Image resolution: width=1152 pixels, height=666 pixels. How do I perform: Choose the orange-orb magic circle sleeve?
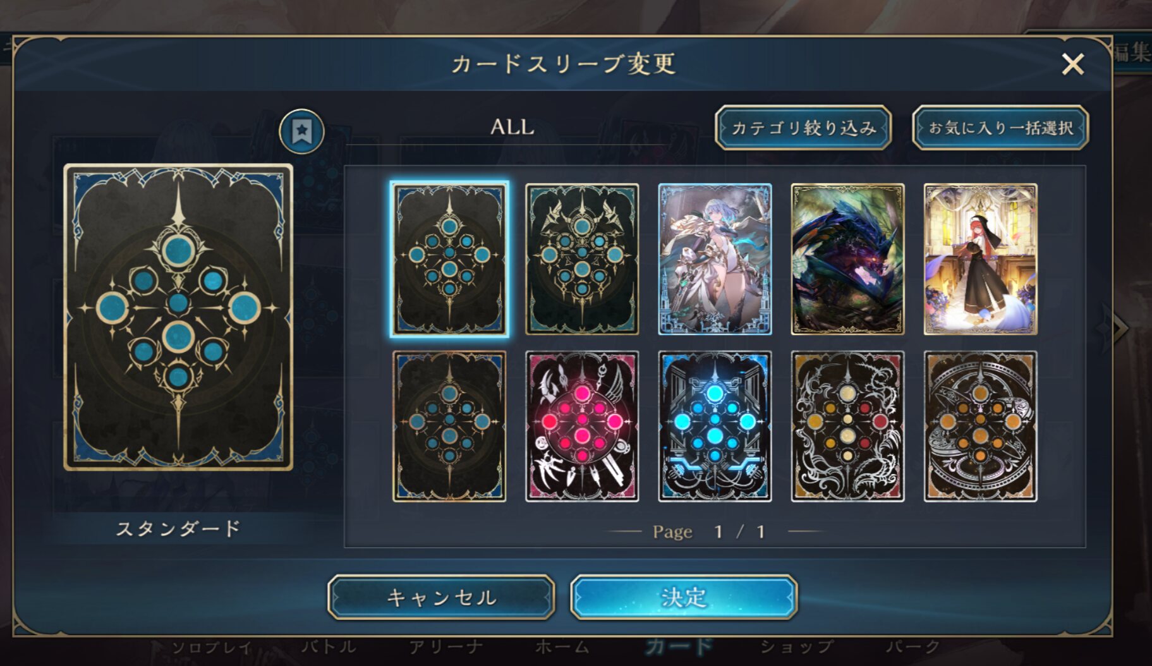coord(980,427)
